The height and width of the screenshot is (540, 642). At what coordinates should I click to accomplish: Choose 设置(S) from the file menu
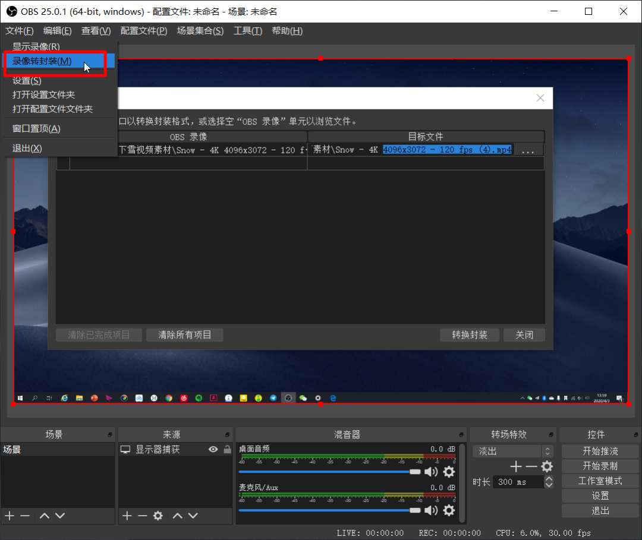pyautogui.click(x=60, y=81)
